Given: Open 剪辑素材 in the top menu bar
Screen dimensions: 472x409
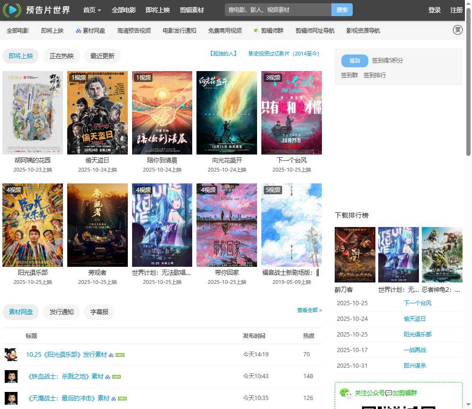Looking at the screenshot, I should tap(192, 9).
